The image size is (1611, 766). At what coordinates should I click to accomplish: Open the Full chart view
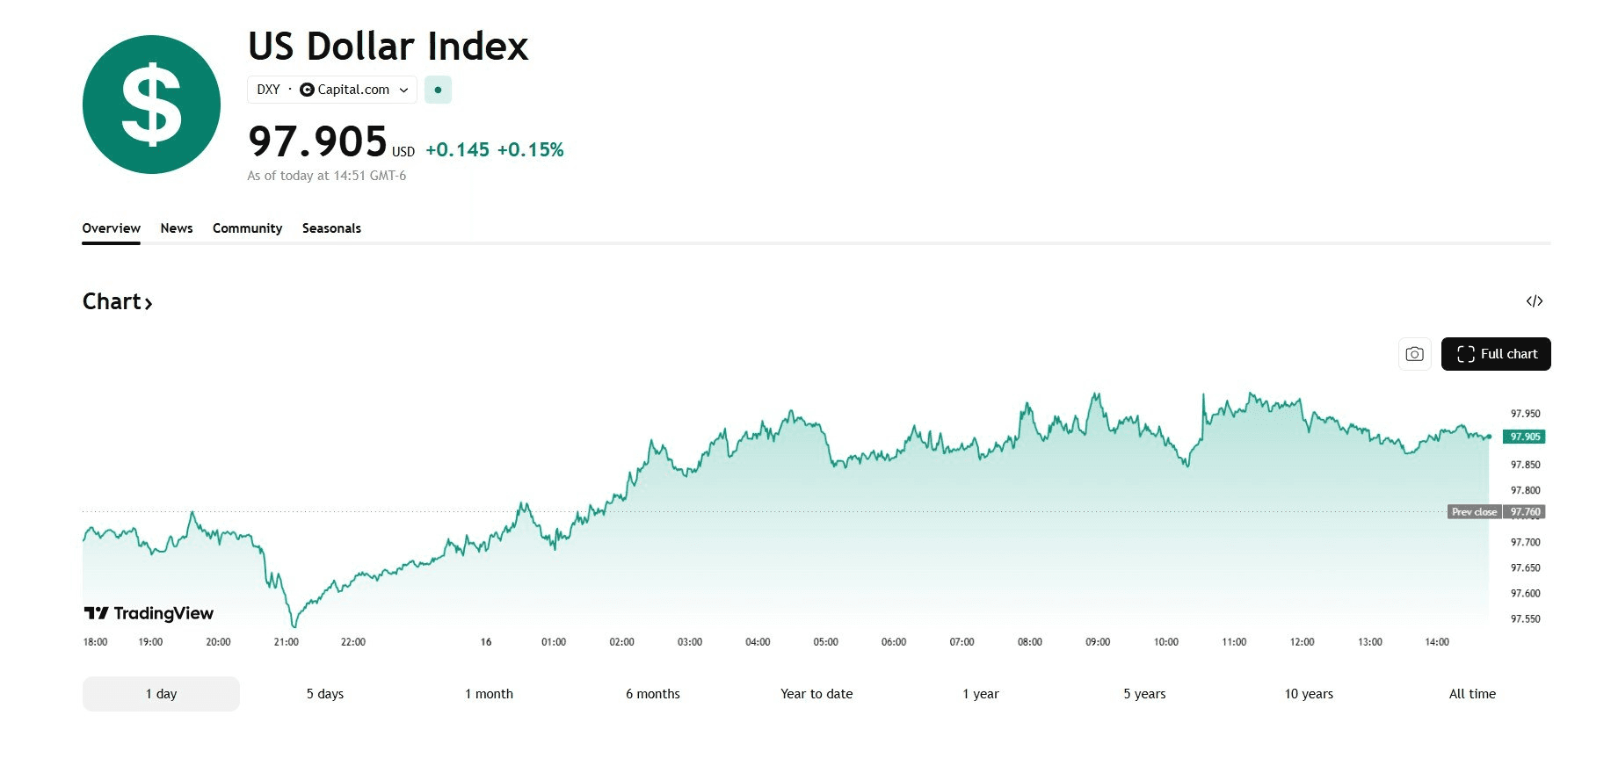[x=1496, y=354]
